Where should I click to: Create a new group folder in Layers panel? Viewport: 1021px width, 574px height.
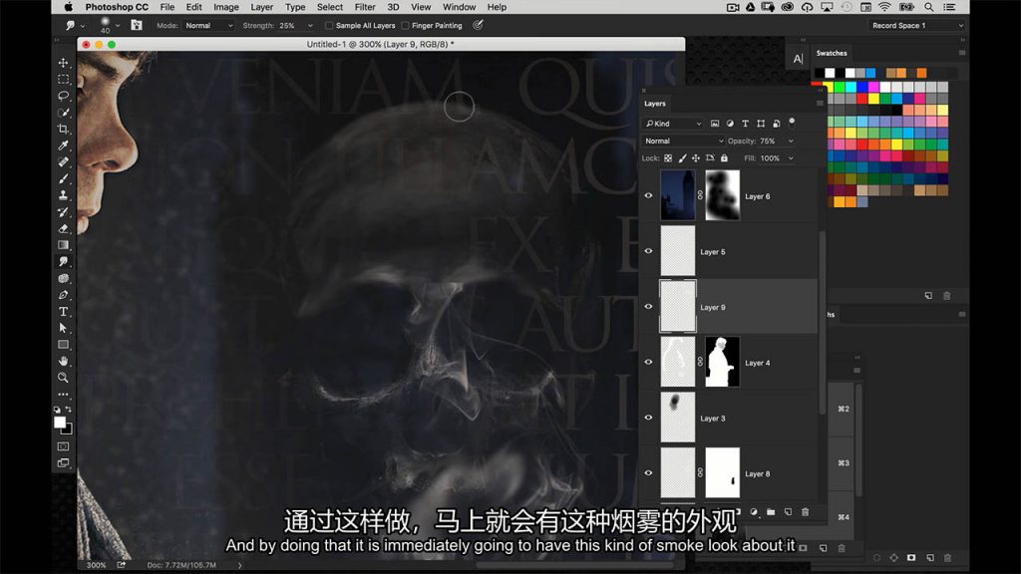tap(771, 512)
